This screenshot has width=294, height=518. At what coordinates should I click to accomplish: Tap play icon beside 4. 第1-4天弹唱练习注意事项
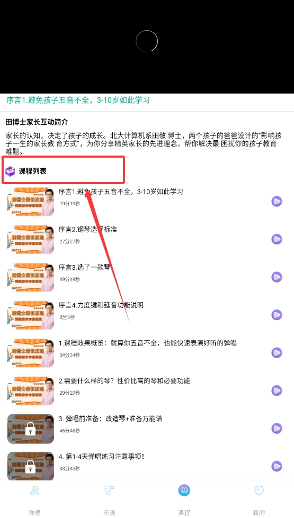pos(277,466)
